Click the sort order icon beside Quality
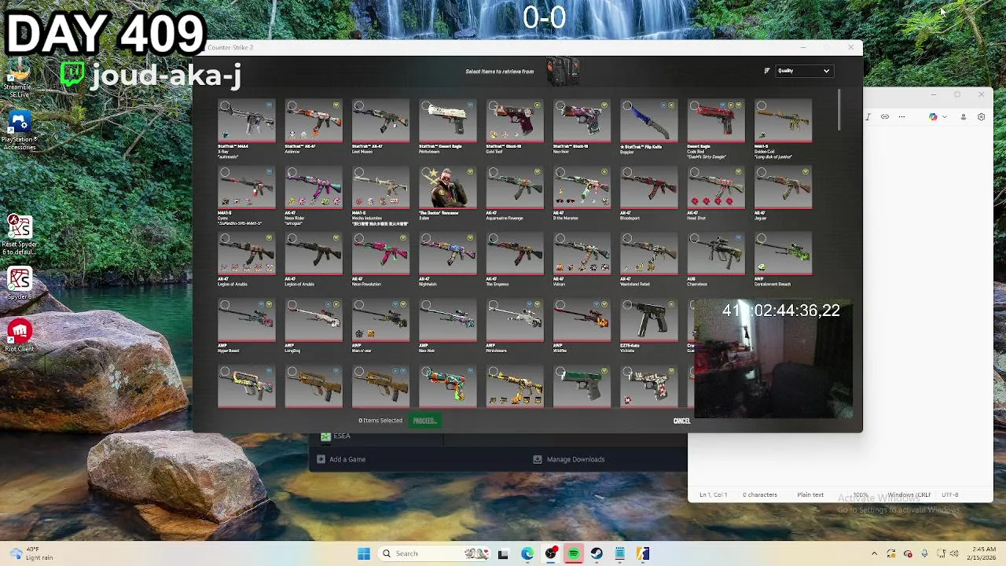 pyautogui.click(x=767, y=71)
